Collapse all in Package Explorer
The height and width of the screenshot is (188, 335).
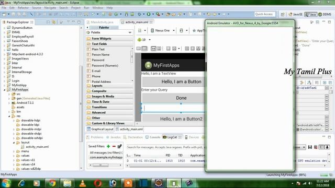pyautogui.click(x=48, y=22)
